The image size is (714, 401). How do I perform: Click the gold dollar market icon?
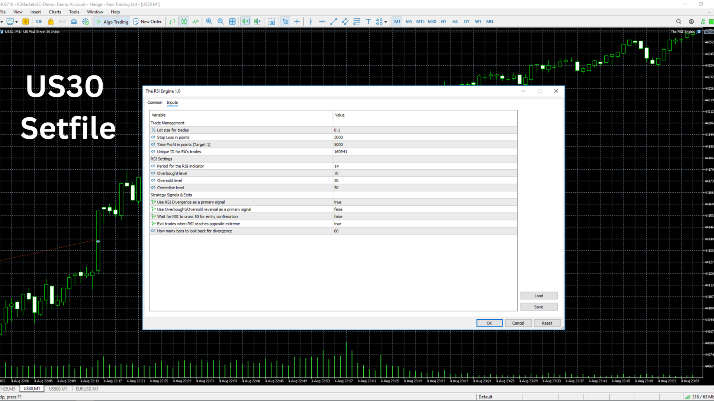[26, 22]
